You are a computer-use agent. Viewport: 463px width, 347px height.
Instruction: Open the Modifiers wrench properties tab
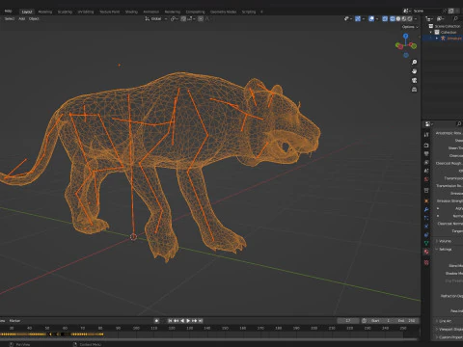tap(426, 209)
